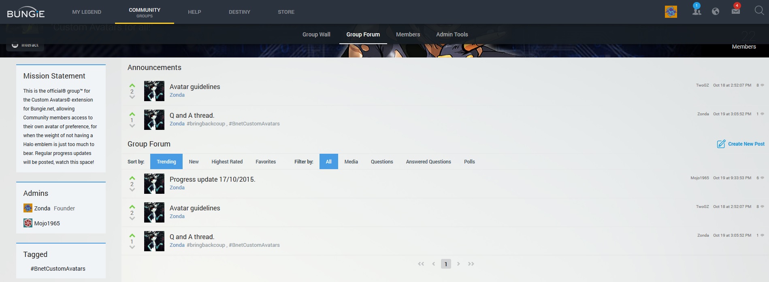Click Zonda's admin avatar icon
This screenshot has height=282, width=769.
(x=28, y=208)
